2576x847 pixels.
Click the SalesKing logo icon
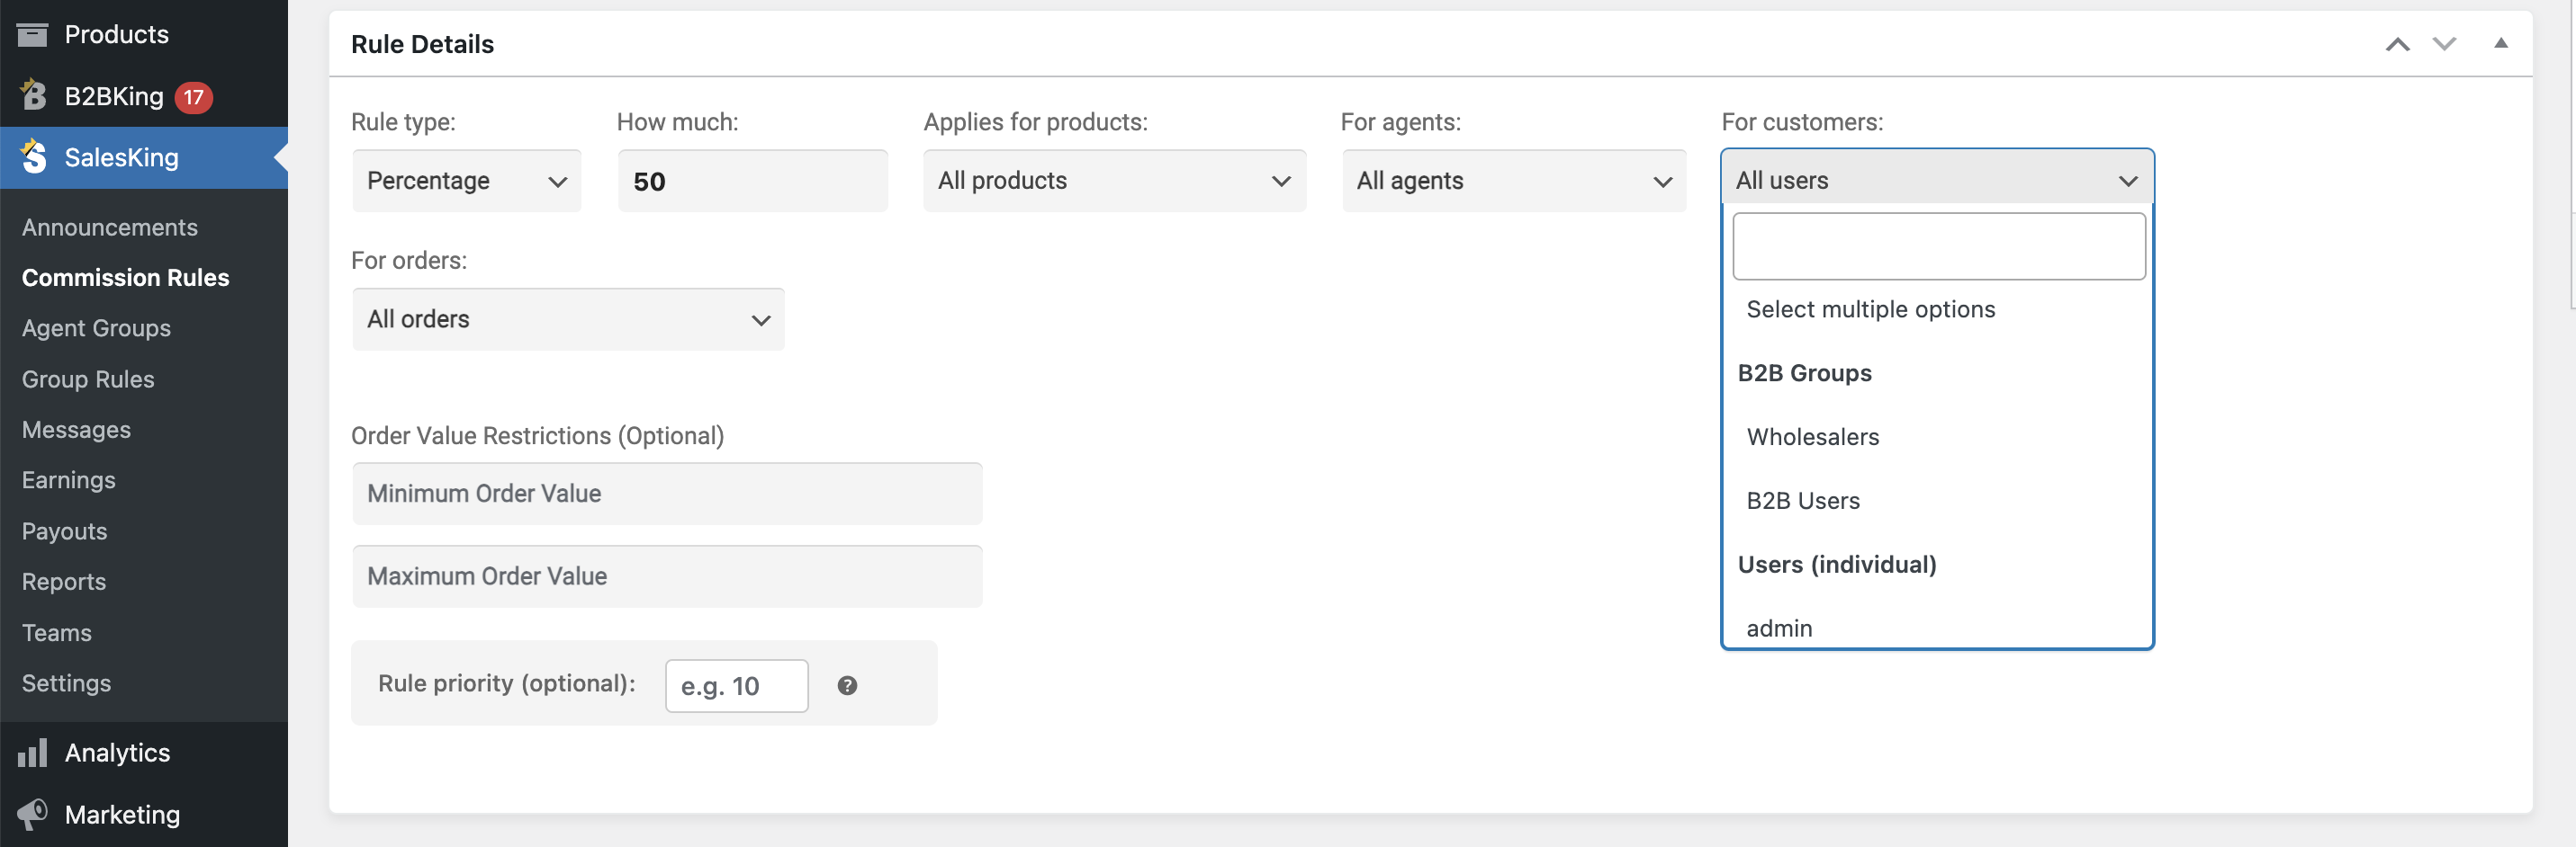click(33, 156)
